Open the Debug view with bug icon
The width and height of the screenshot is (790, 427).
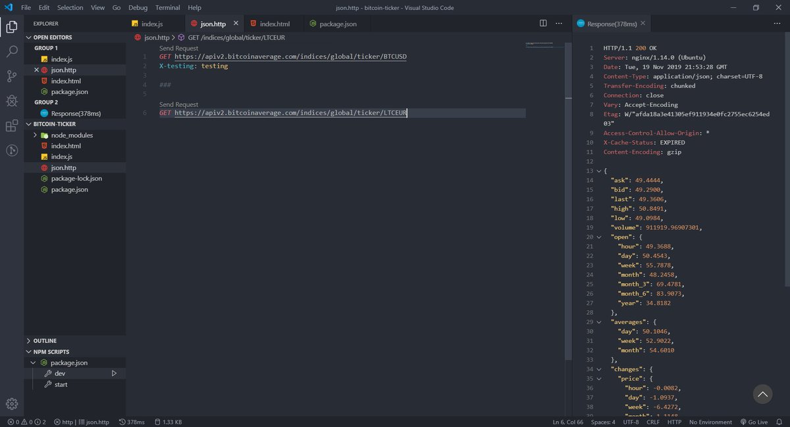(x=12, y=101)
